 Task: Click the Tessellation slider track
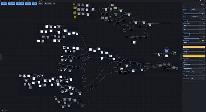[194, 14]
